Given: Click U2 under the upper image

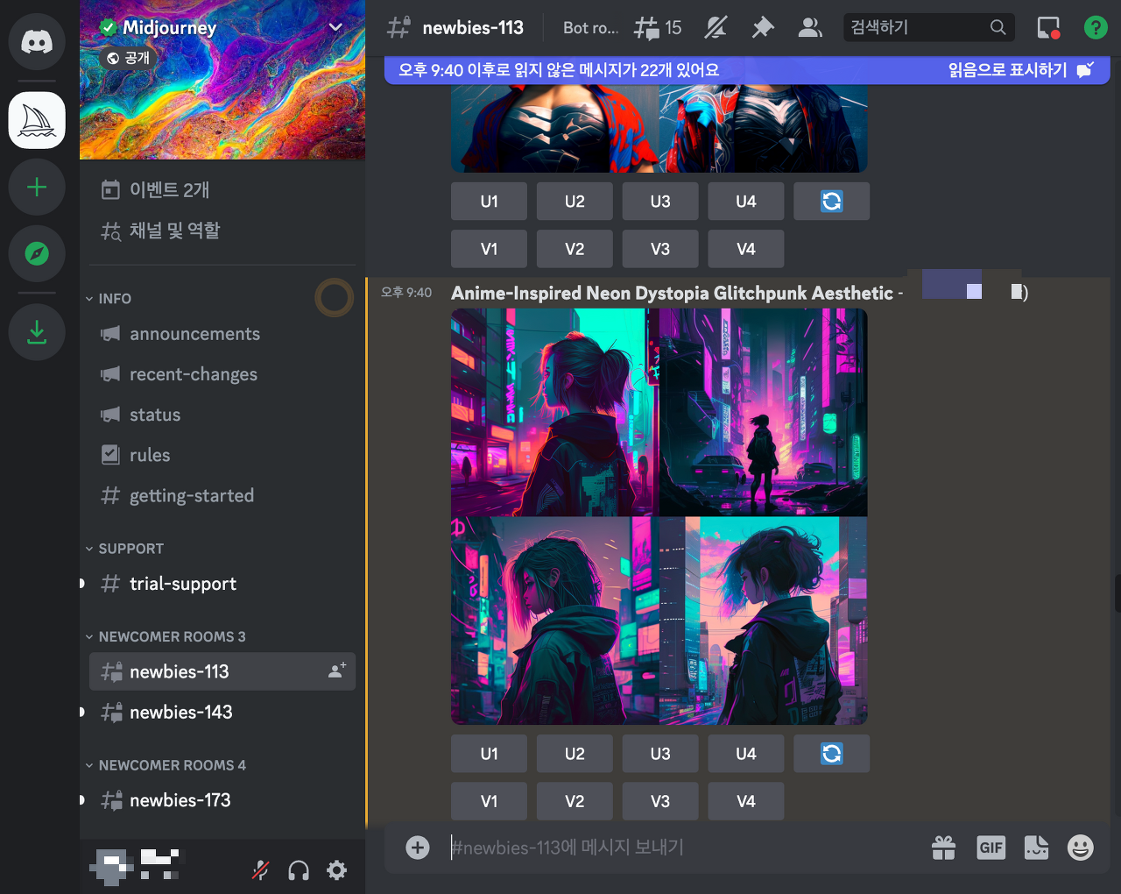Looking at the screenshot, I should pos(575,202).
